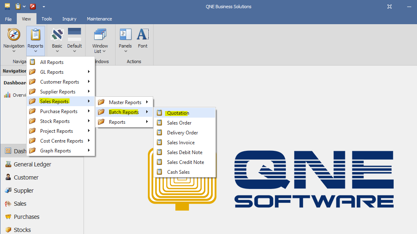Expand GL Reports submenu arrow

(89, 72)
